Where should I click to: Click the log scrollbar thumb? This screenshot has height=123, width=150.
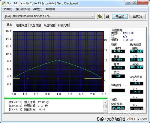coord(105,106)
